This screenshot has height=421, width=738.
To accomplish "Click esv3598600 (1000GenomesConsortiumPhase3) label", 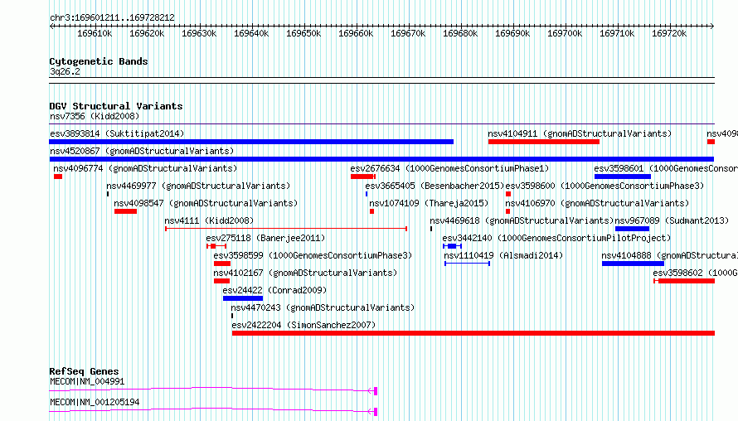I will point(604,186).
